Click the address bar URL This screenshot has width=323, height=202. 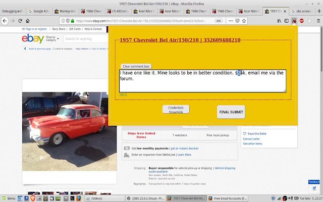[x=141, y=21]
